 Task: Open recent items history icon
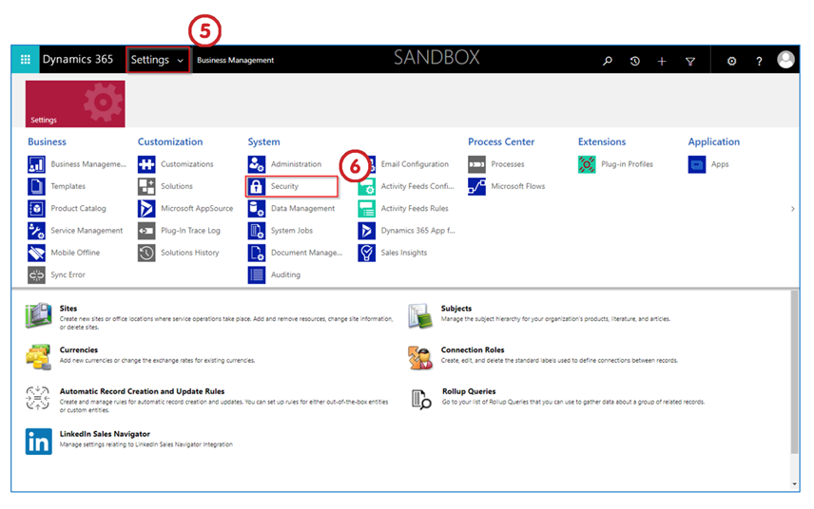(635, 61)
